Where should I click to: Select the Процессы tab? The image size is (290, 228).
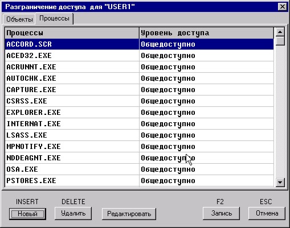pos(54,18)
